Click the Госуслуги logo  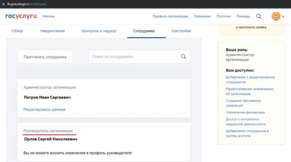coord(21,16)
